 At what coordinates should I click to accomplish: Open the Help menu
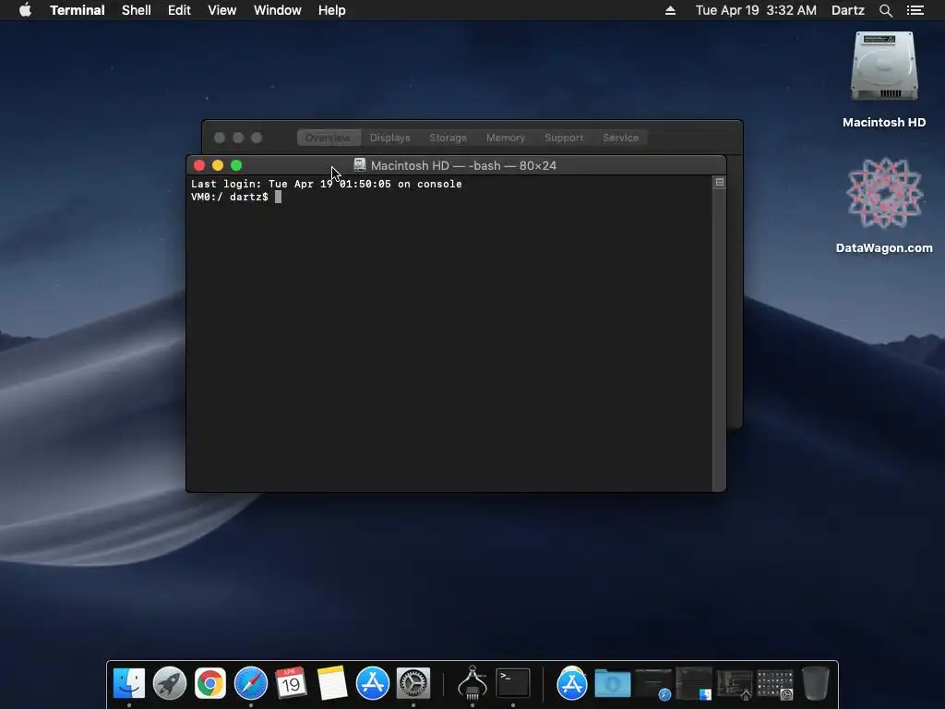coord(331,10)
